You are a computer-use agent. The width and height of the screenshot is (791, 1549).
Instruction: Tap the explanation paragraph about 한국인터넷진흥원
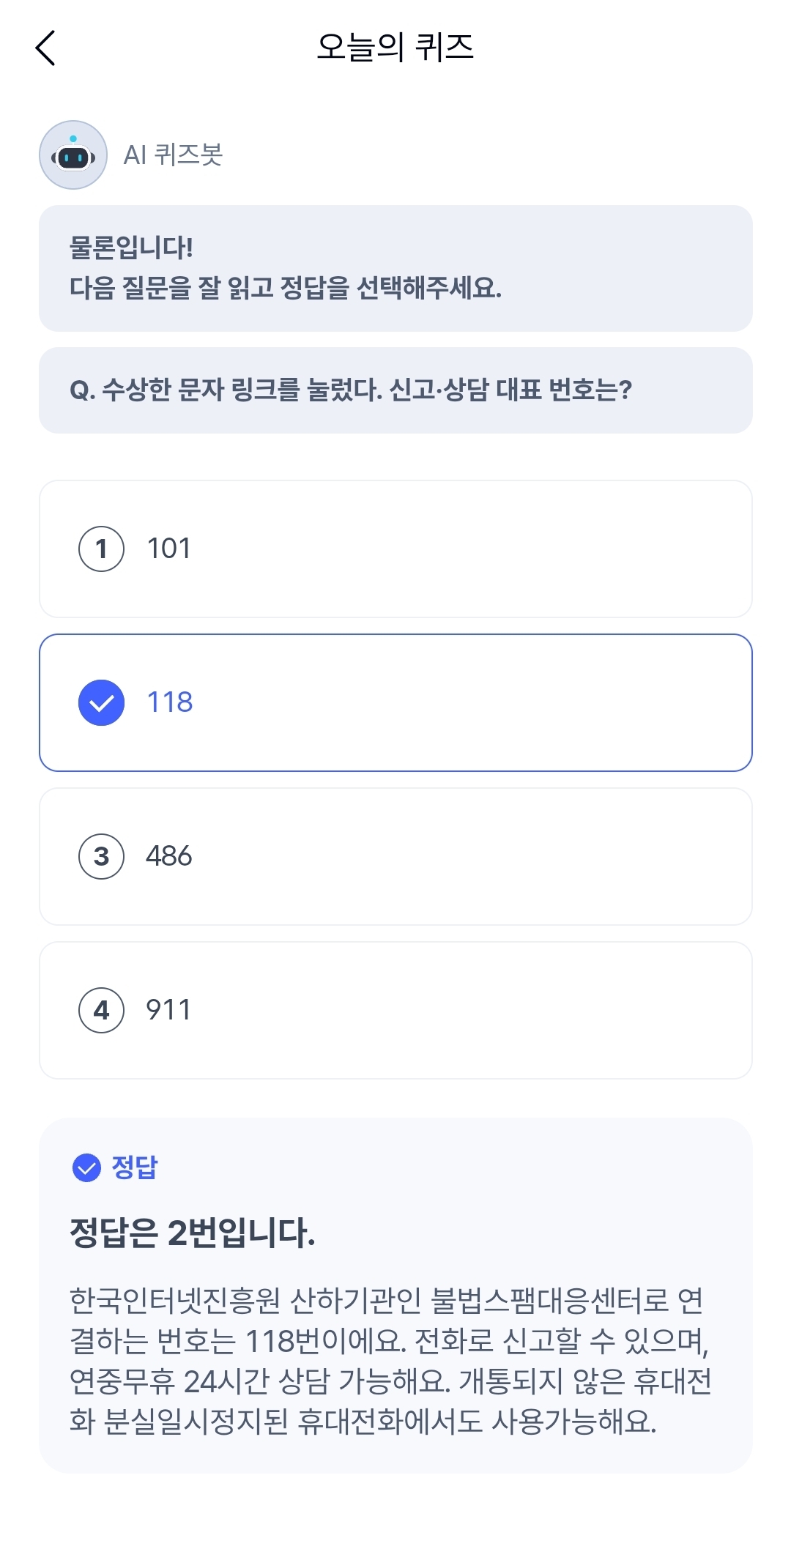390,1361
